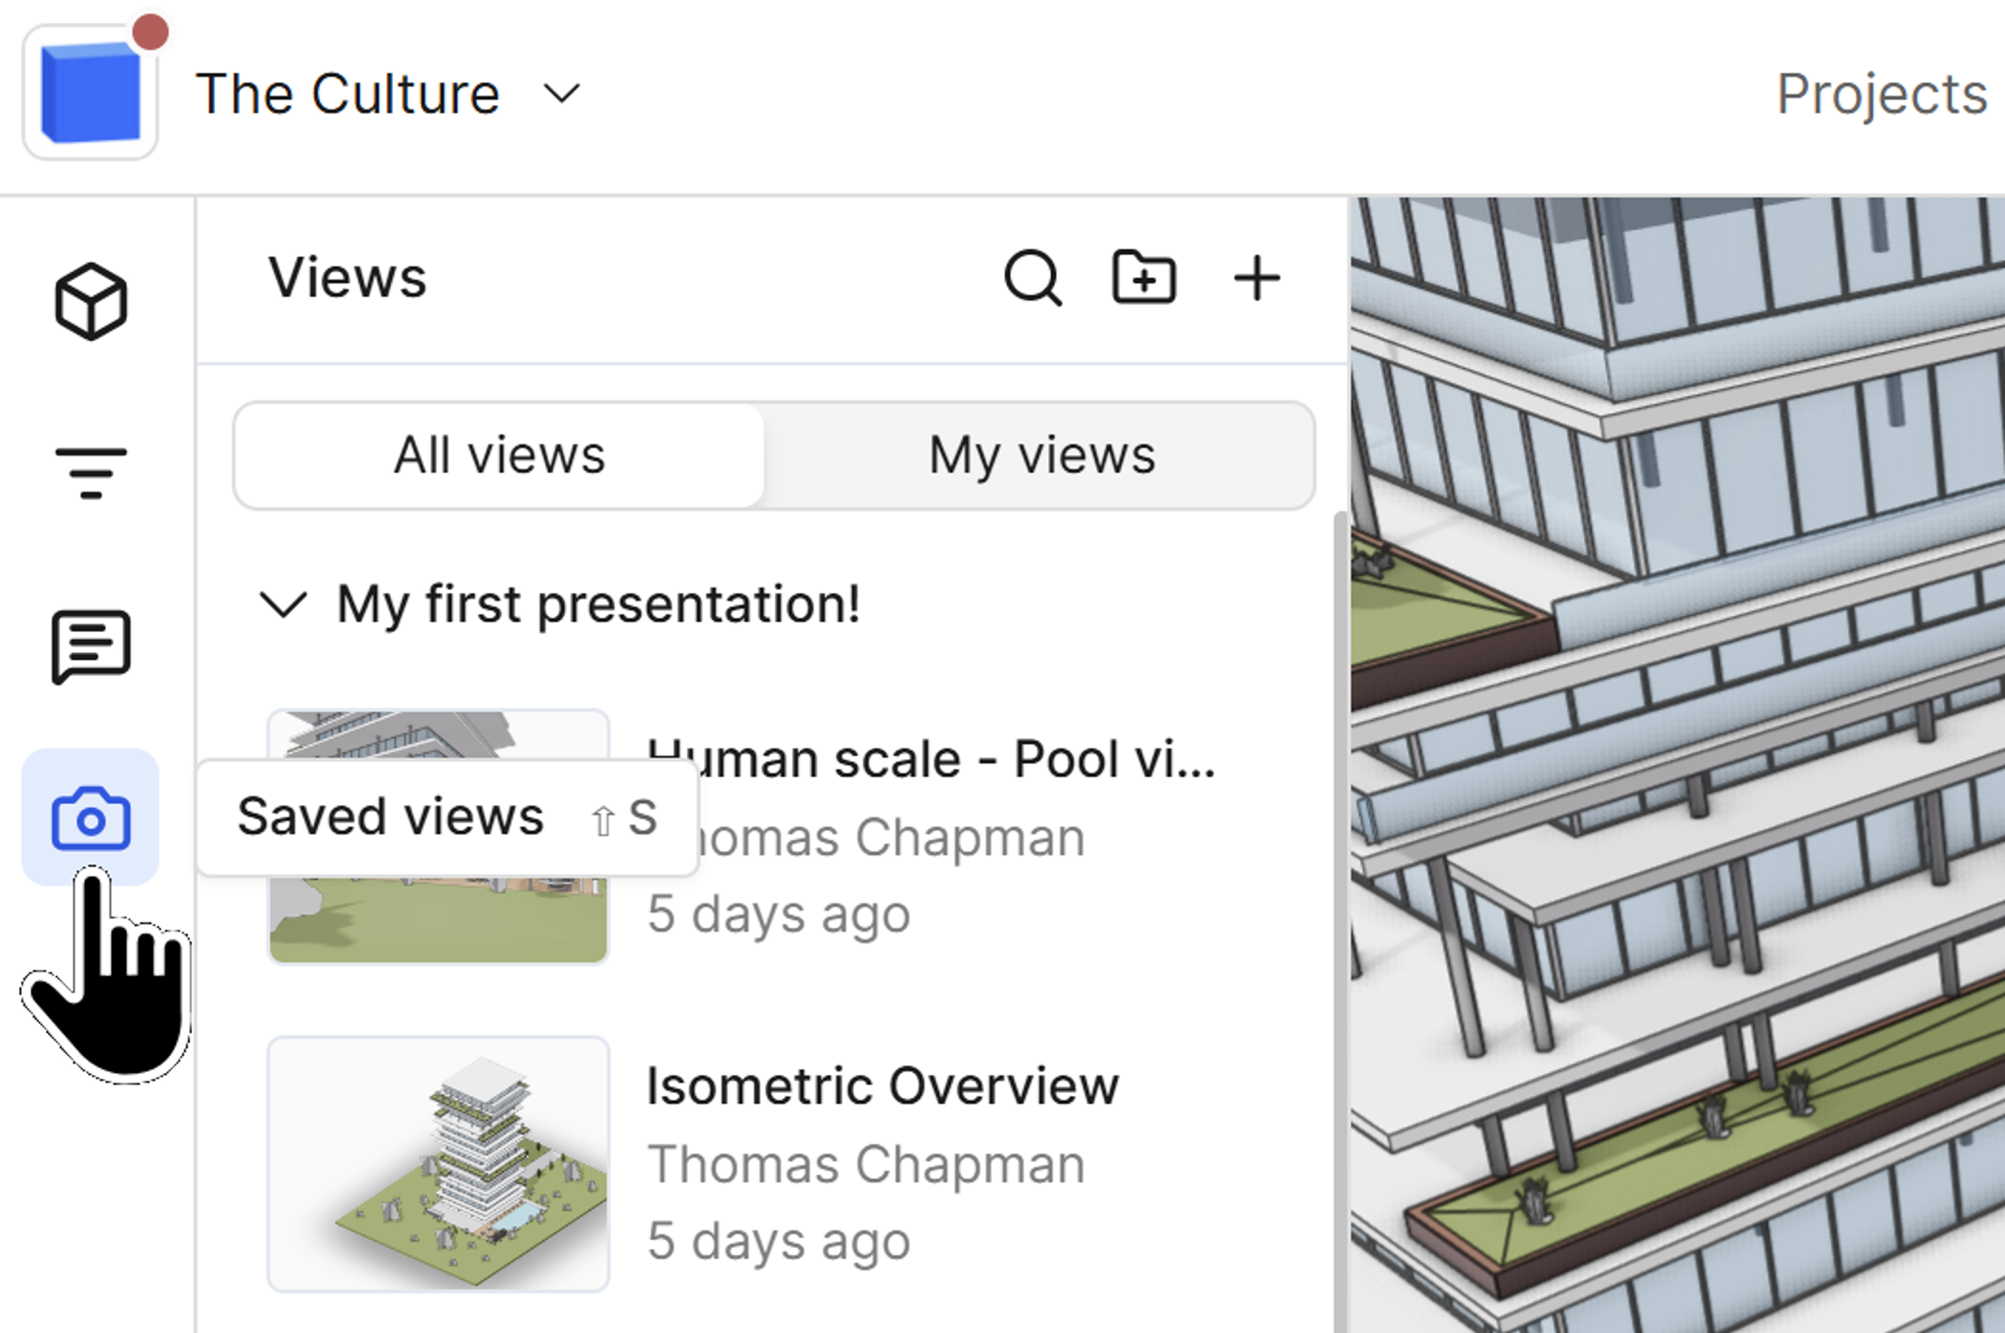
Task: Collapse the My first presentation! group
Action: tap(282, 604)
